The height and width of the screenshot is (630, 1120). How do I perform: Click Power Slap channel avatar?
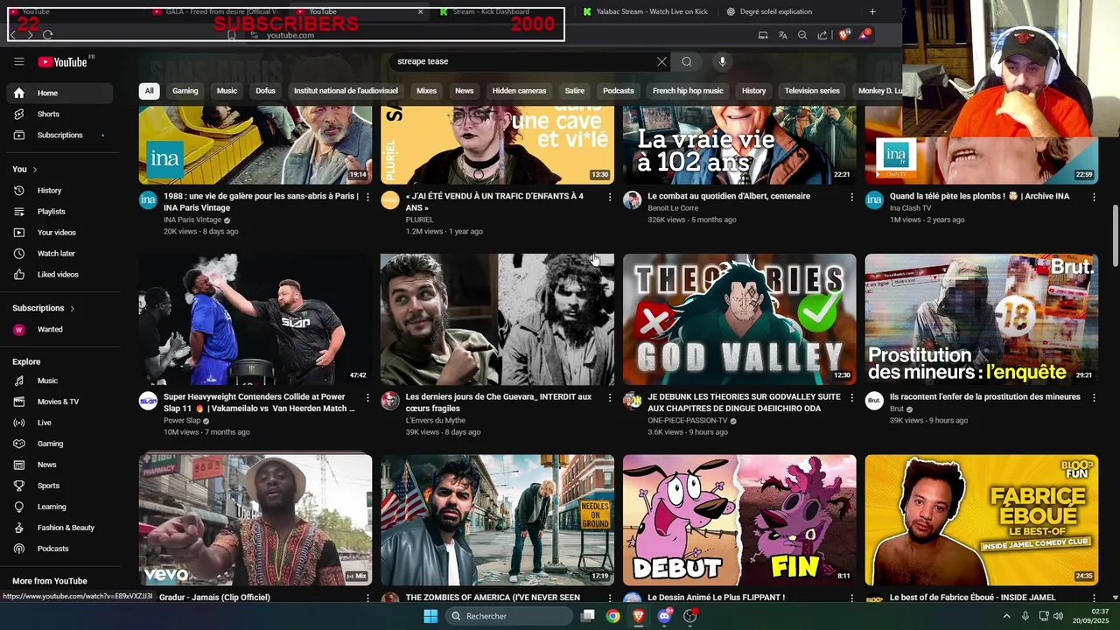pos(148,401)
